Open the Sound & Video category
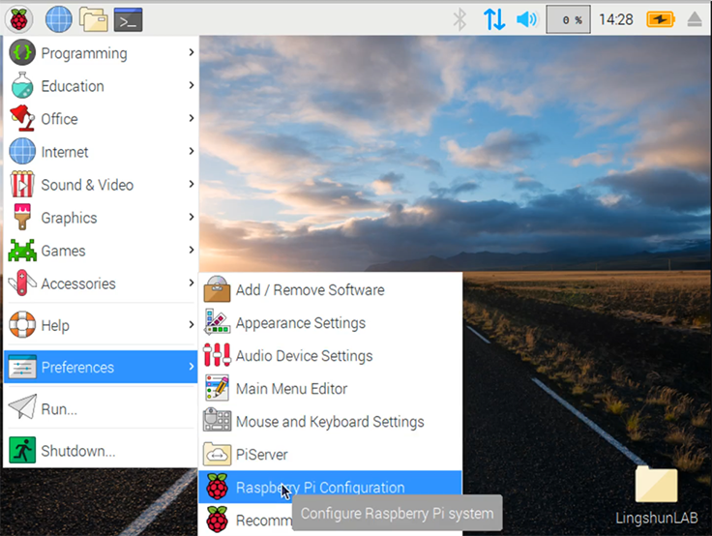This screenshot has height=536, width=712. 102,185
